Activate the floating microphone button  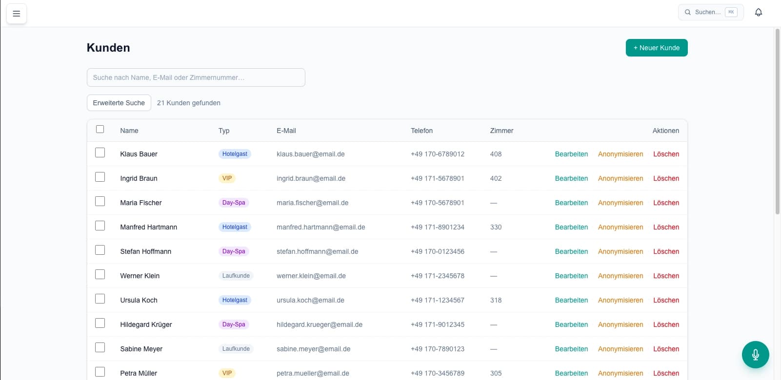point(755,355)
